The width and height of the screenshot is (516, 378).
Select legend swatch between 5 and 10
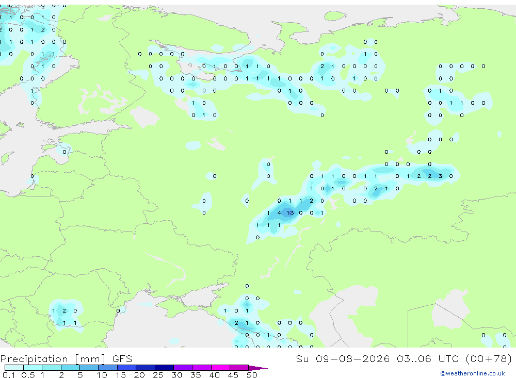tap(89, 368)
